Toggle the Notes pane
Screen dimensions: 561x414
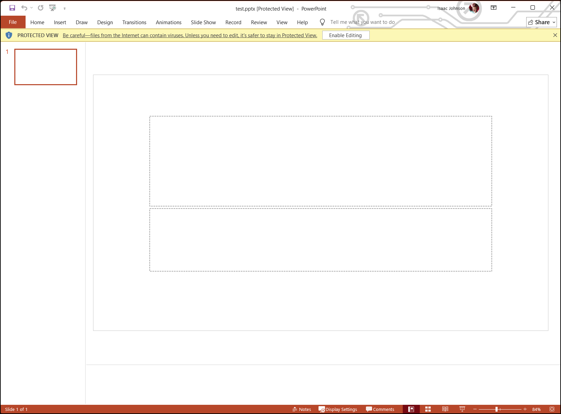[302, 409]
